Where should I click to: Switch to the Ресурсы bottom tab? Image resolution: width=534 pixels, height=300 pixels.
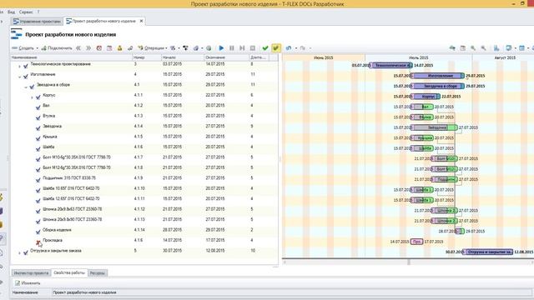pos(98,272)
